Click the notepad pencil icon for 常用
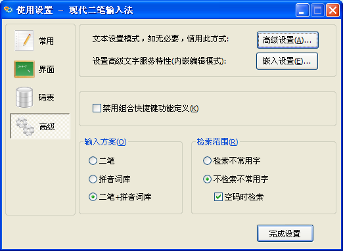The width and height of the screenshot is (343, 251). [24, 41]
